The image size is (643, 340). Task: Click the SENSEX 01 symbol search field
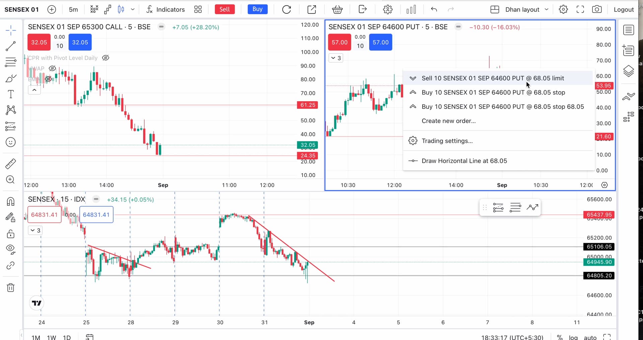pos(21,9)
